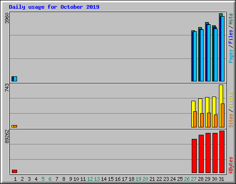Click green weekend day number 13

tap(97, 179)
